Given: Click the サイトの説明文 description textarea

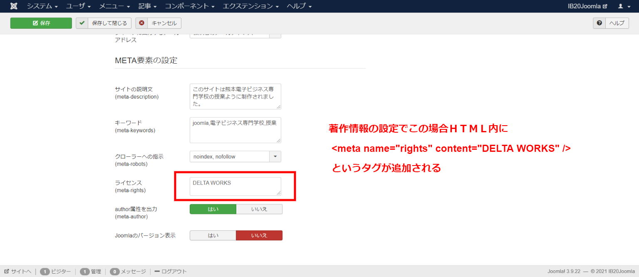Looking at the screenshot, I should [x=235, y=96].
